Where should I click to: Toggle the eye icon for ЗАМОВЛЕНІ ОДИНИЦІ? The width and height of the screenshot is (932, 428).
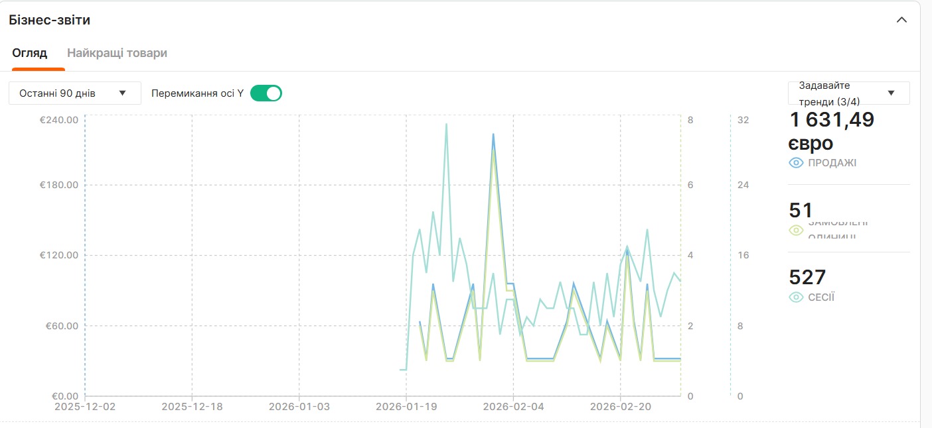tap(797, 231)
